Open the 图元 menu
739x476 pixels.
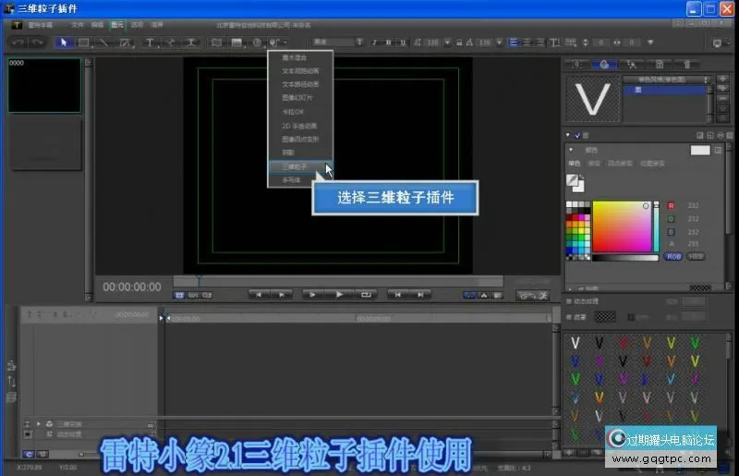click(117, 25)
